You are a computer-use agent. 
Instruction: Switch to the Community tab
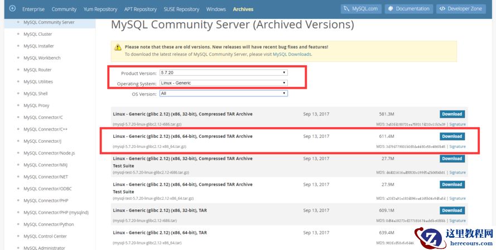point(64,9)
